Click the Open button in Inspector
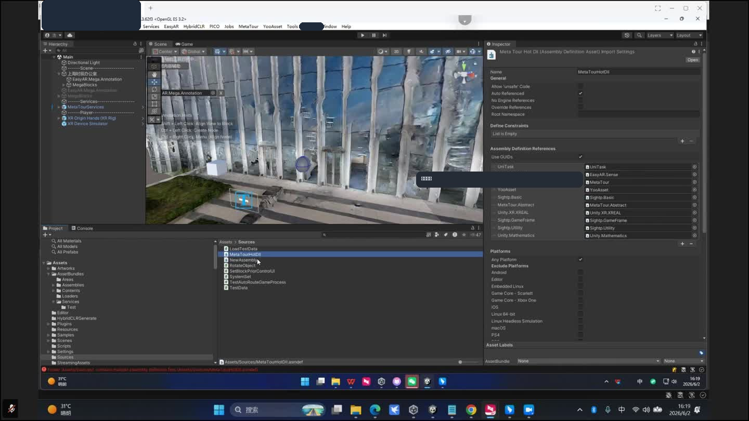Image resolution: width=749 pixels, height=421 pixels. pos(692,60)
